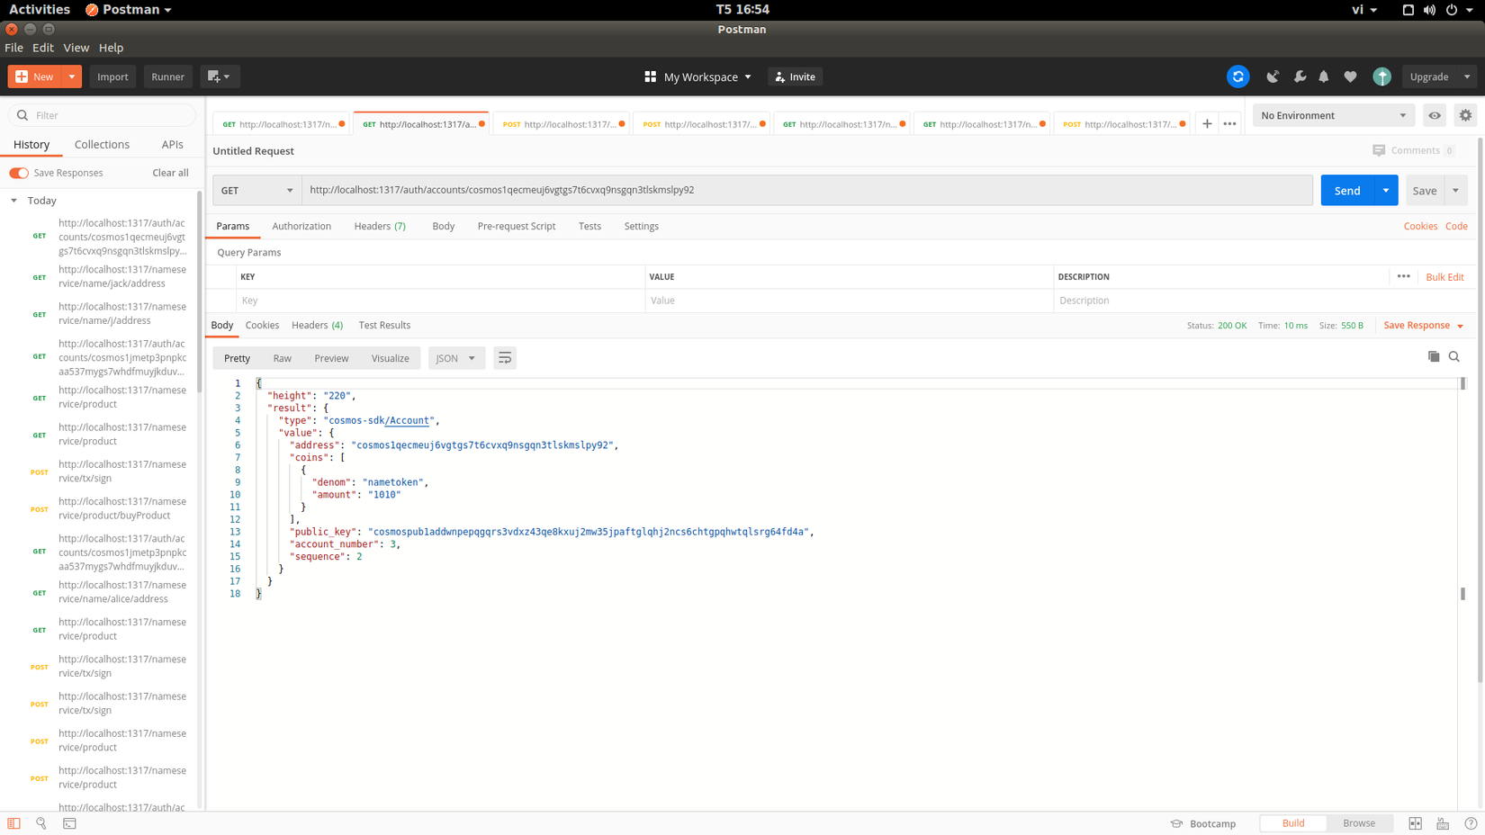Click the heart icon in header
Screen dimensions: 1485x835
(x=1350, y=76)
